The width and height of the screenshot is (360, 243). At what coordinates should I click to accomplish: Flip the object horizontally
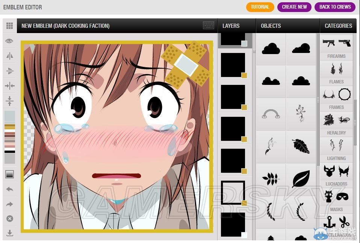point(10,56)
